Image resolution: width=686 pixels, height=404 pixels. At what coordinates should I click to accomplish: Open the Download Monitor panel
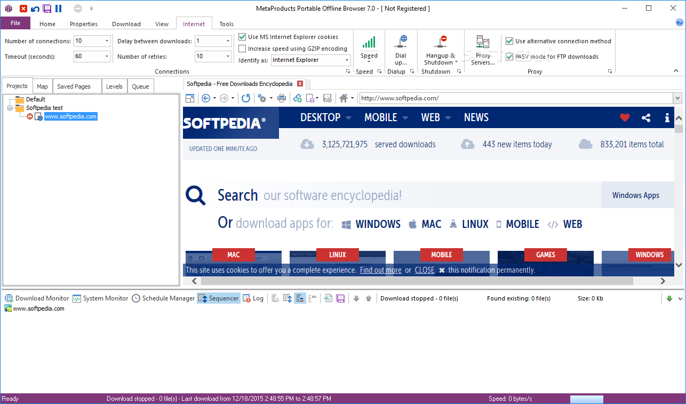[x=37, y=298]
